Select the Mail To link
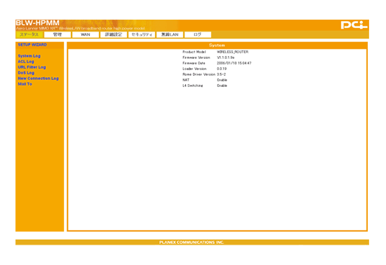The height and width of the screenshot is (265, 386). [x=25, y=84]
